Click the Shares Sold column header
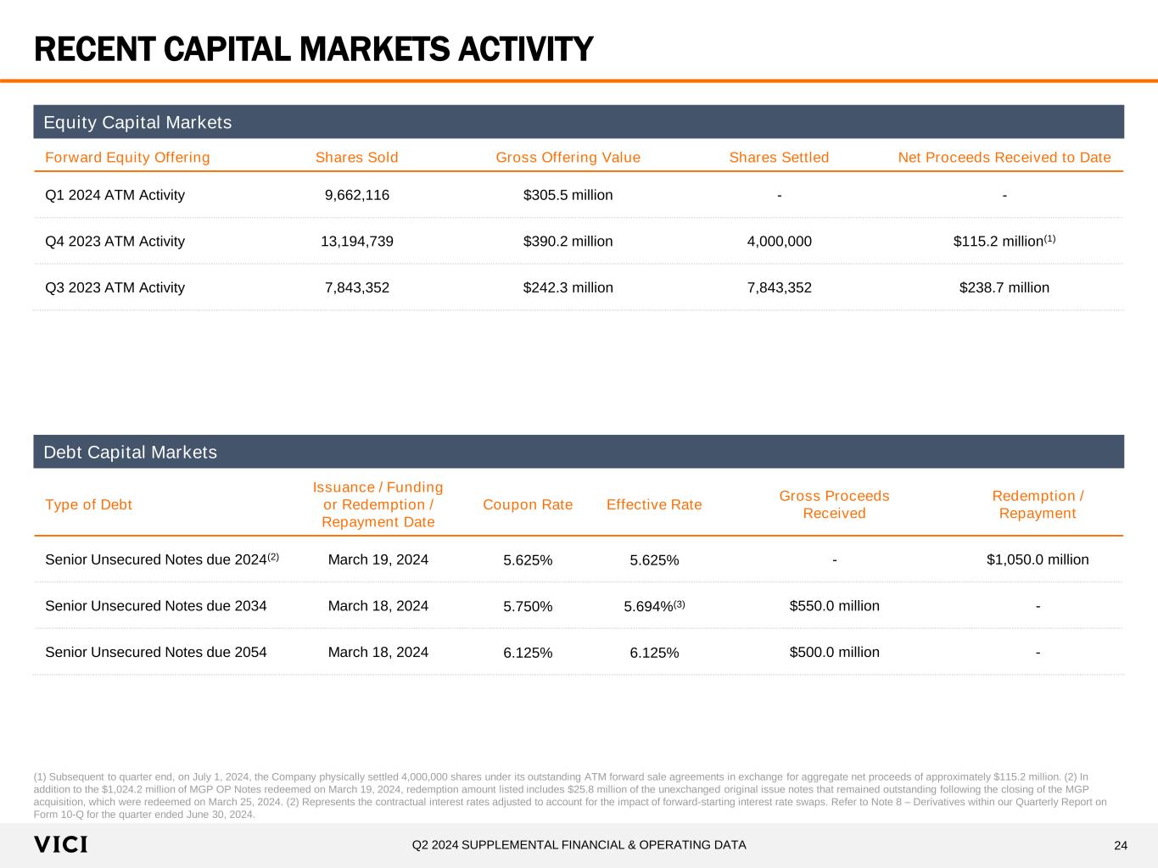 coord(356,158)
